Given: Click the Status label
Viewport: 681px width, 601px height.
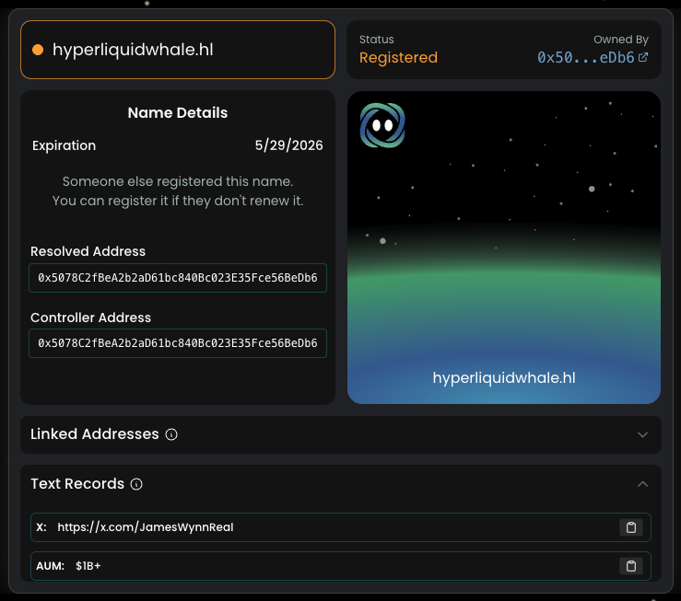Looking at the screenshot, I should click(377, 40).
